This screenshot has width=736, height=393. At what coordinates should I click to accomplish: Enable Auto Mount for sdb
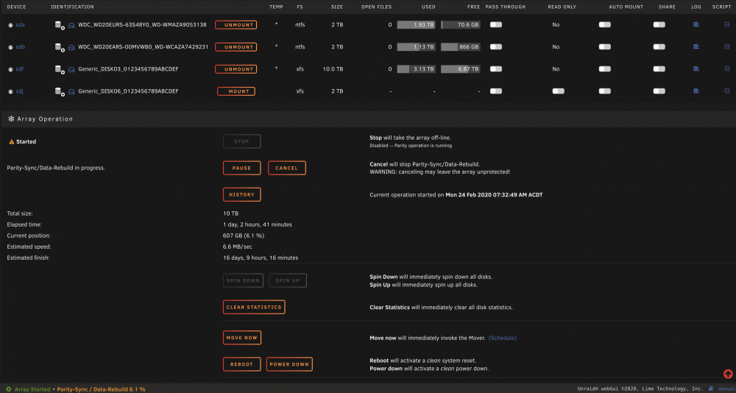click(604, 46)
